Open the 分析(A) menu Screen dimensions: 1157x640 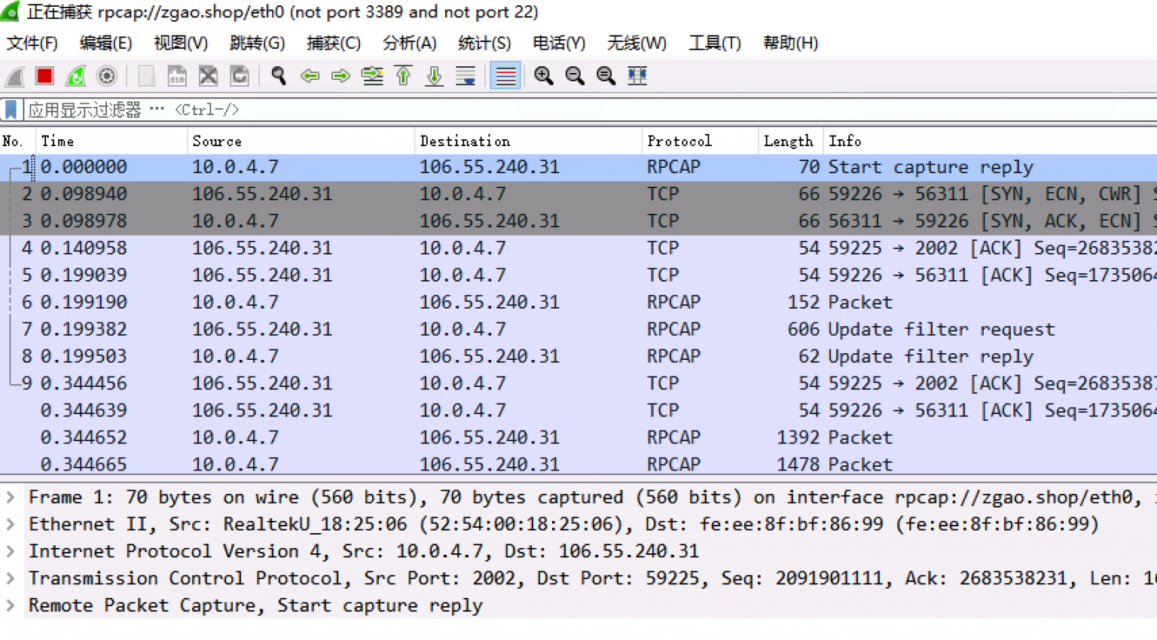409,43
